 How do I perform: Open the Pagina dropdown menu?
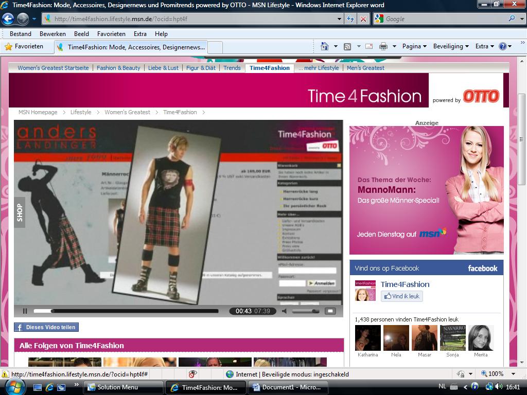414,46
